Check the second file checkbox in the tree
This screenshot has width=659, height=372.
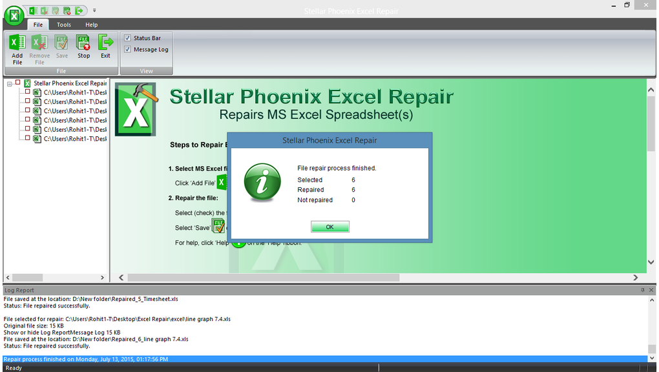pyautogui.click(x=27, y=101)
